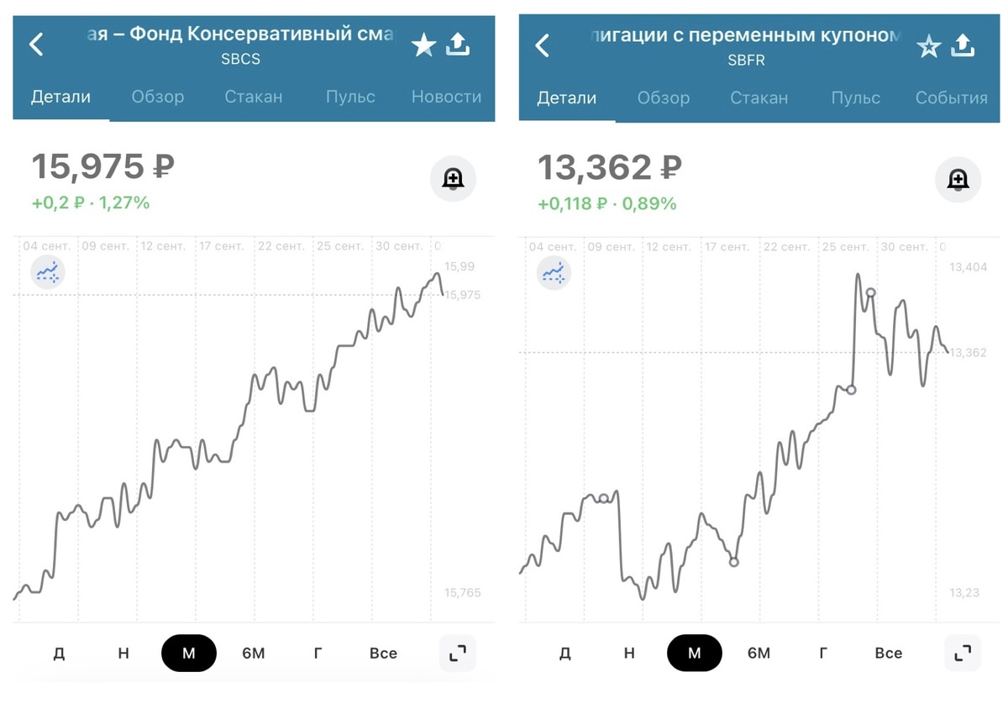
Task: Tap the back arrow on SBCS screen
Action: point(35,43)
